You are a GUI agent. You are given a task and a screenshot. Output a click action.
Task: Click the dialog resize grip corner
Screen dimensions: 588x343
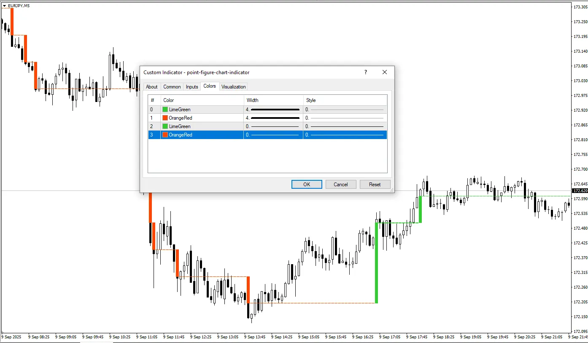392,190
